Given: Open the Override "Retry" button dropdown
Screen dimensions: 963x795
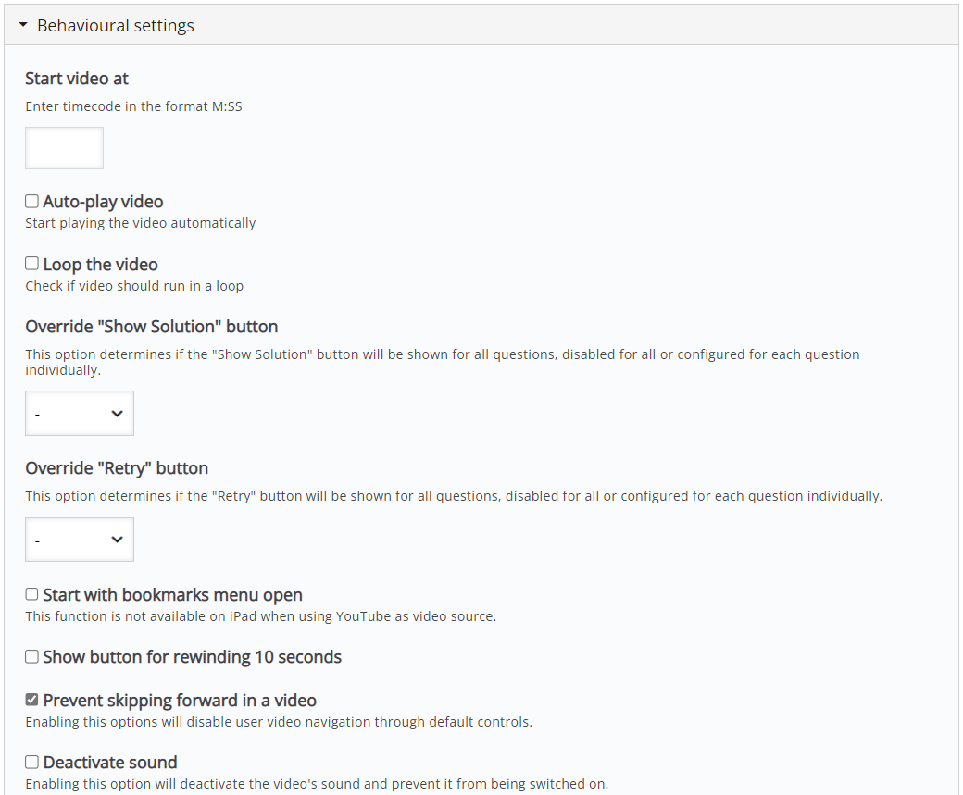Looking at the screenshot, I should point(80,540).
